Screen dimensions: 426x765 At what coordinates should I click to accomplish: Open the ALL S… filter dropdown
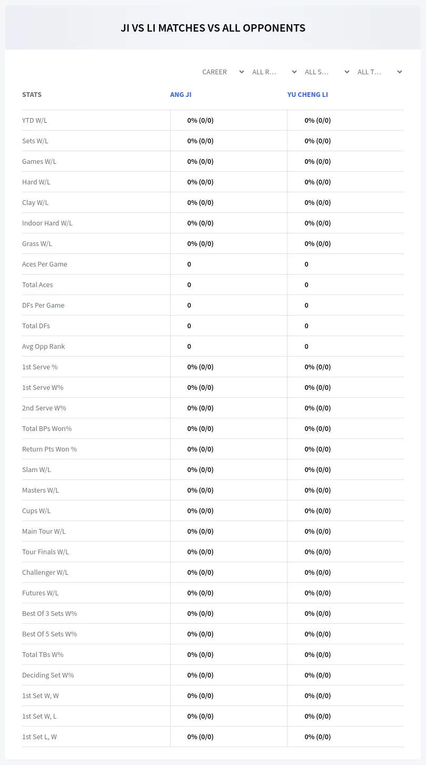tap(327, 72)
